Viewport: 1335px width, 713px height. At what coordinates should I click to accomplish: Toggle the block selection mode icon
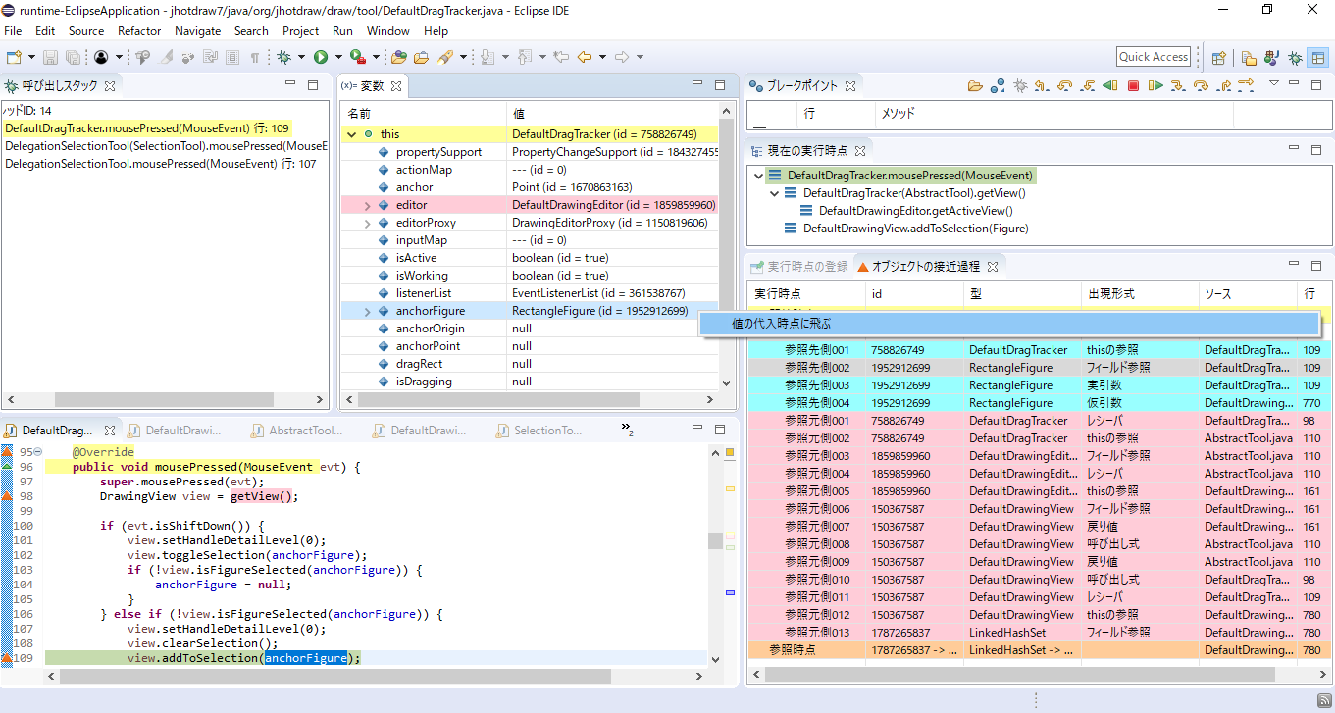[x=231, y=58]
